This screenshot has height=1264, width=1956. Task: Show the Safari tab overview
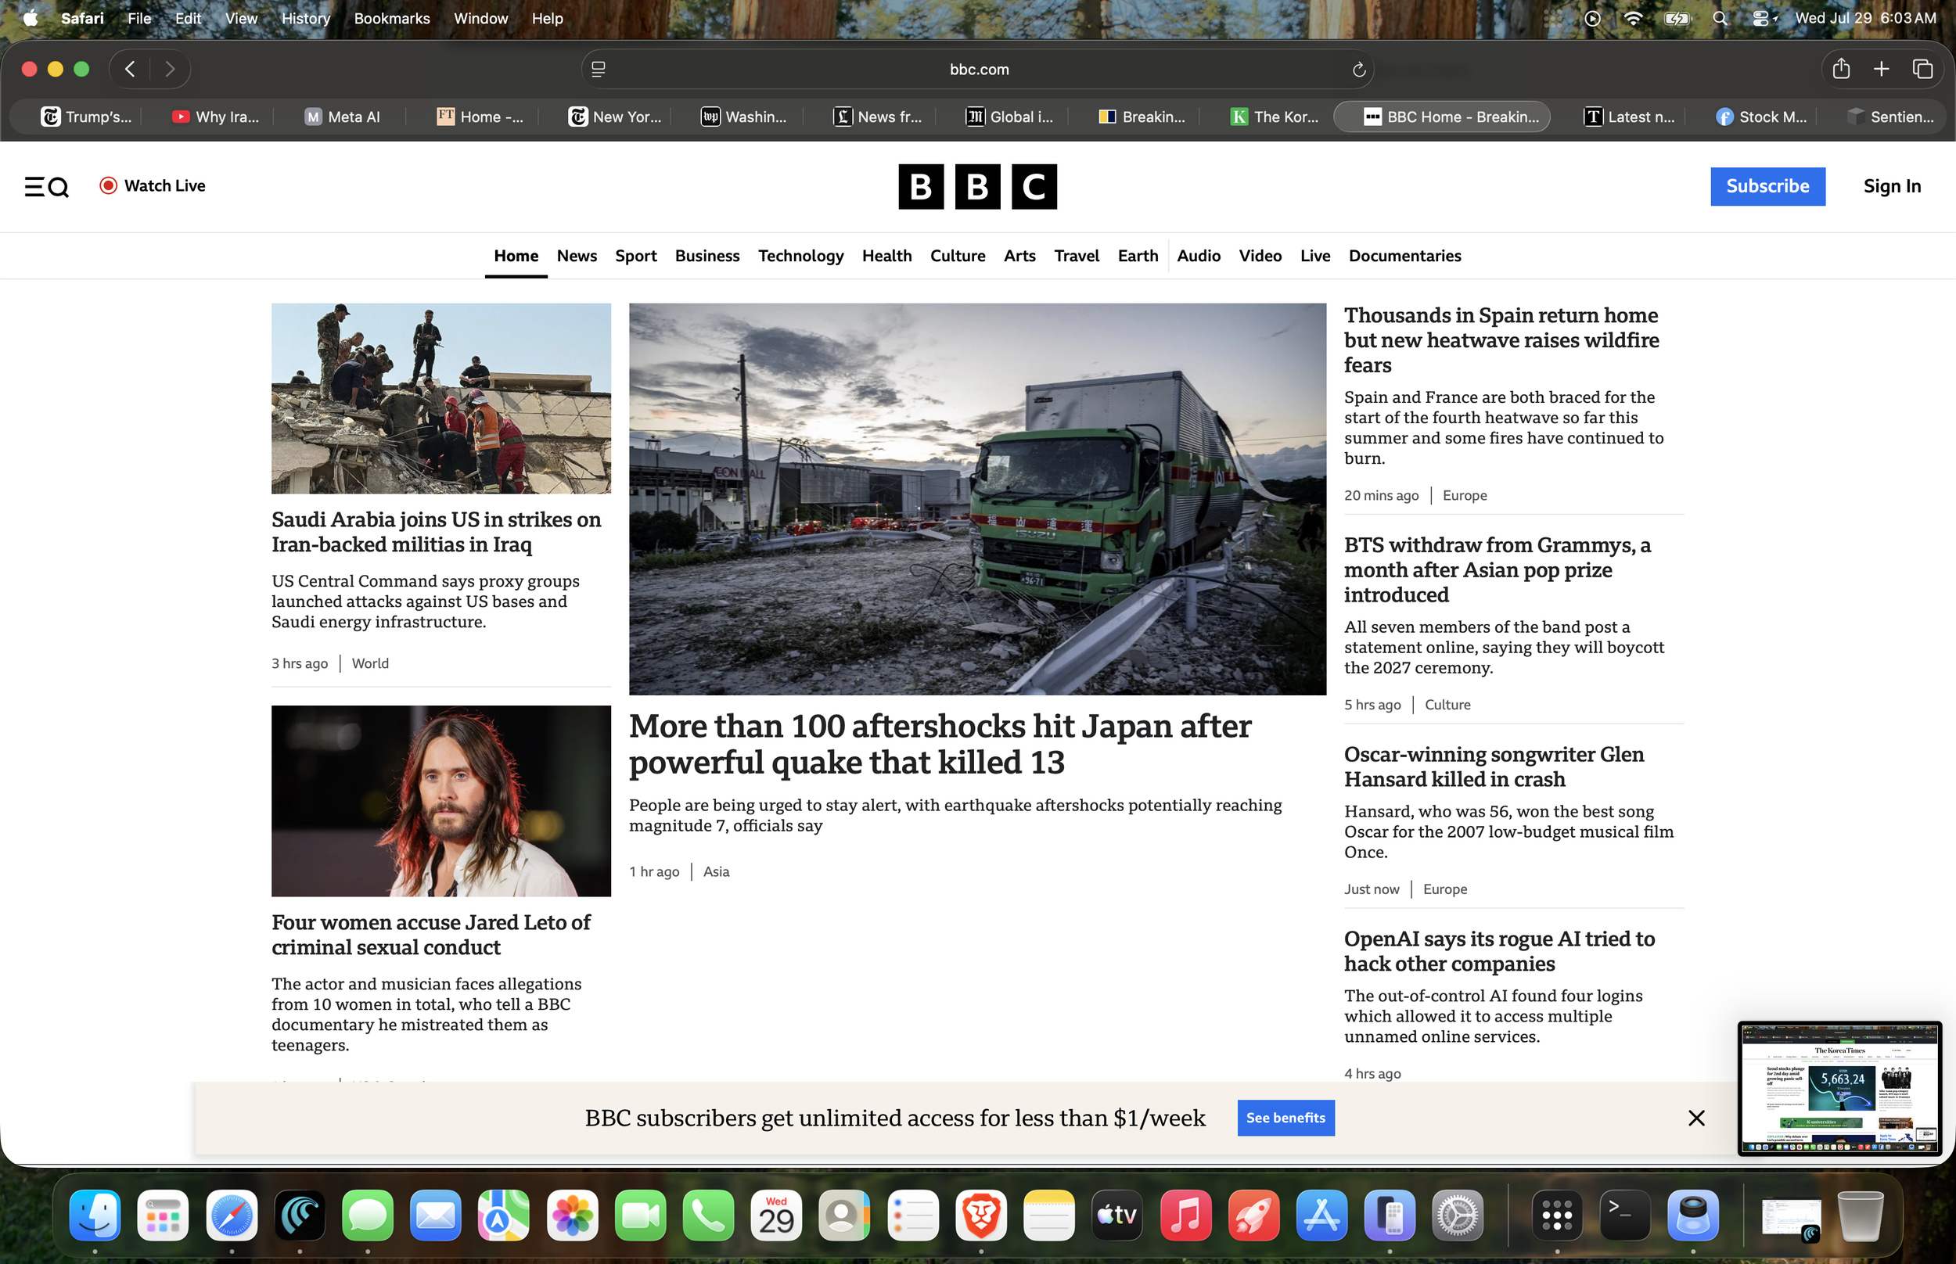click(1922, 69)
